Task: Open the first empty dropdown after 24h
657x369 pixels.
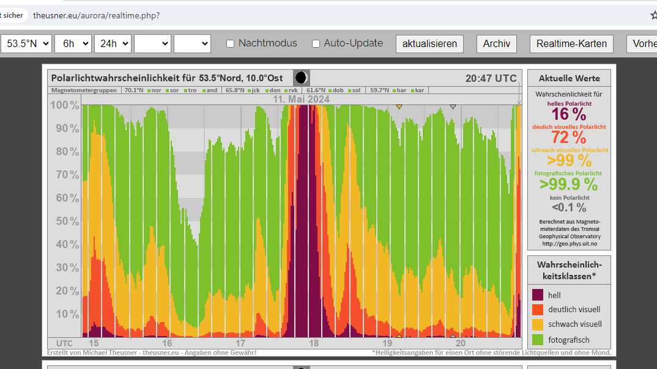Action: pos(152,43)
